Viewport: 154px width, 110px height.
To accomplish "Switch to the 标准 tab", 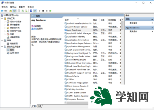I will tap(40, 106).
